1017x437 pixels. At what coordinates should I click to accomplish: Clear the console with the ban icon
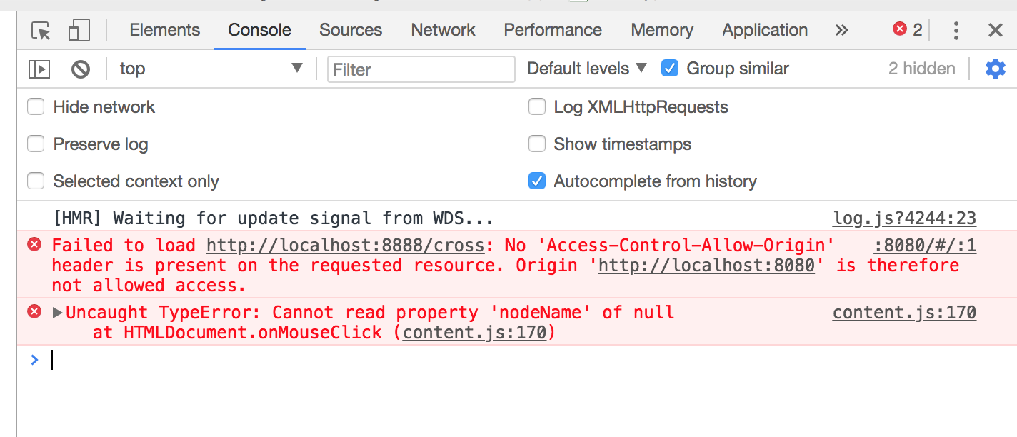pyautogui.click(x=81, y=69)
